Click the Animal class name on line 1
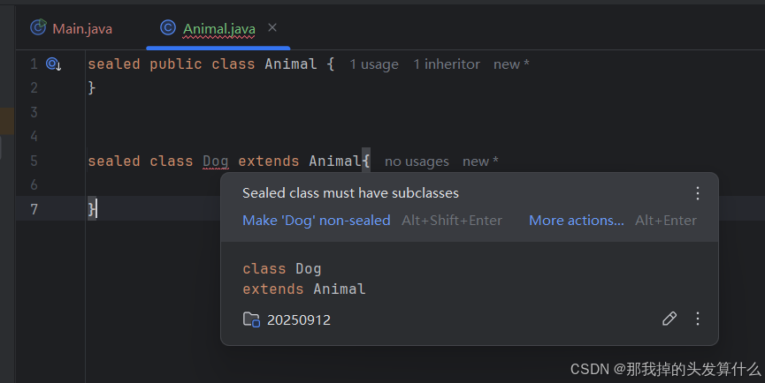Viewport: 765px width, 383px height. (x=291, y=64)
